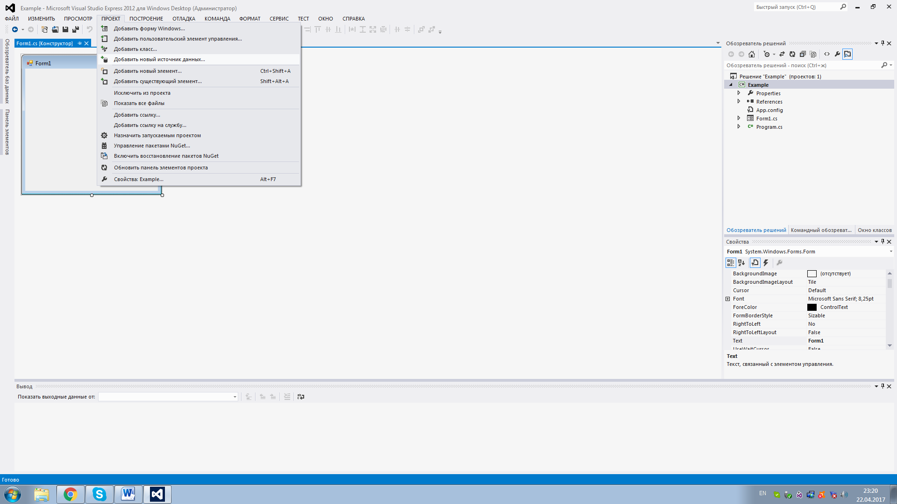The height and width of the screenshot is (504, 897).
Task: Toggle auto-hide pin on Properties panel
Action: coord(883,242)
